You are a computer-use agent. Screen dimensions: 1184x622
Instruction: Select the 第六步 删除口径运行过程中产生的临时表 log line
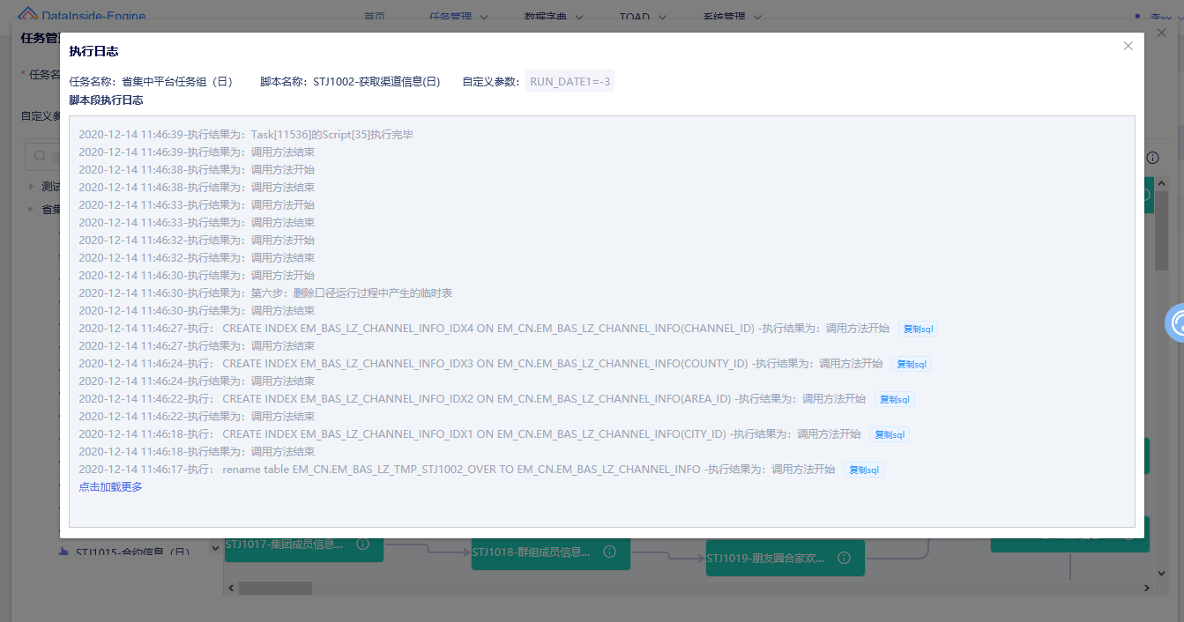coord(265,293)
